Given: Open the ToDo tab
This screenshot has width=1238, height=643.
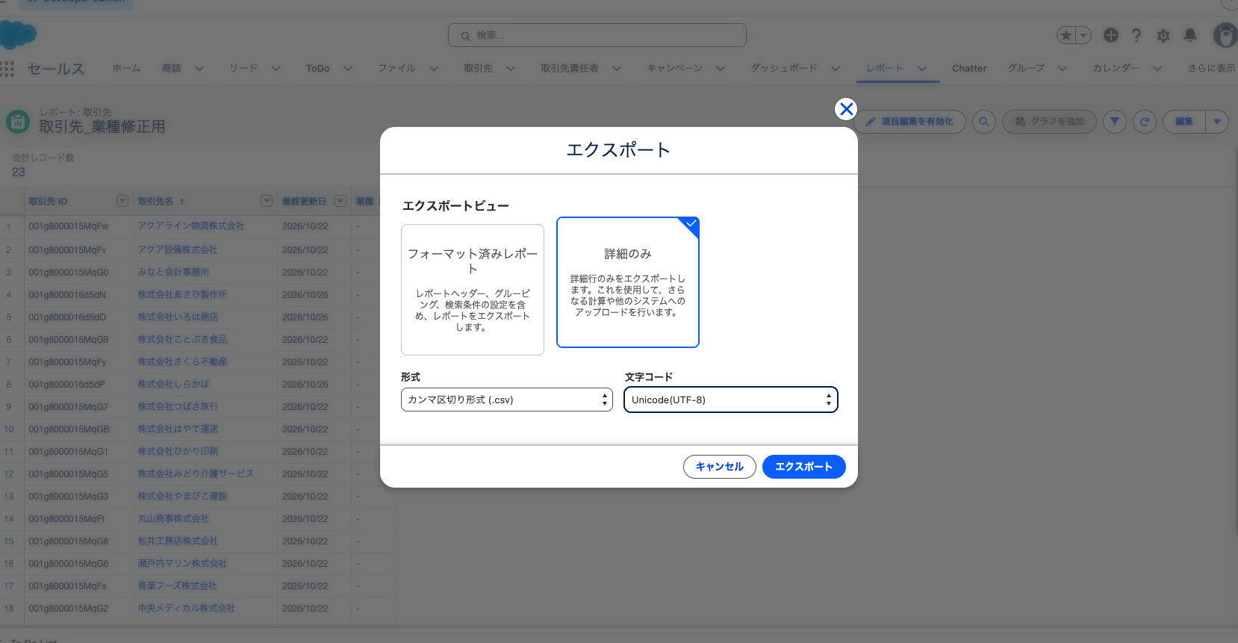Looking at the screenshot, I should click(x=318, y=68).
